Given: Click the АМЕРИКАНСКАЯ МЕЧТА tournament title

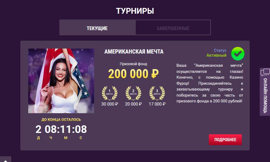Looking at the screenshot, I should pos(134,52).
